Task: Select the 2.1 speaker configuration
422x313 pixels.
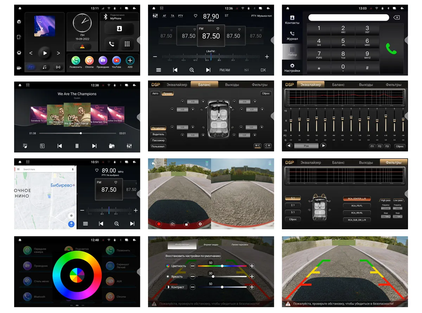Action: click(293, 205)
